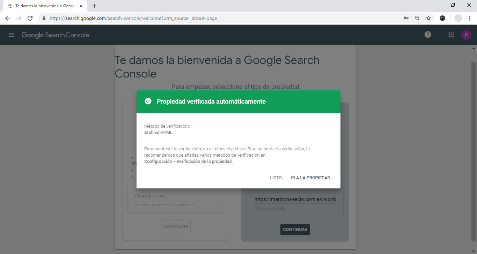Go back in browser history
The image size is (477, 254).
pyautogui.click(x=8, y=18)
